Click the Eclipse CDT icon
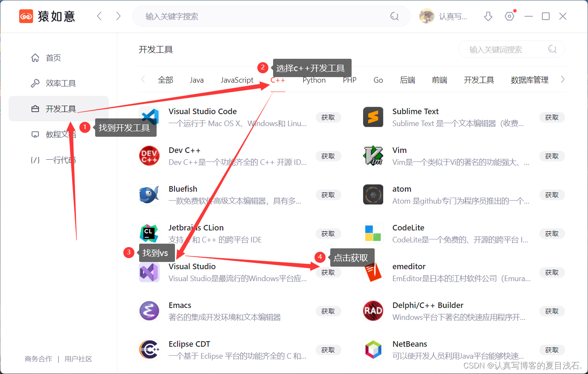Image resolution: width=588 pixels, height=374 pixels. tap(149, 350)
